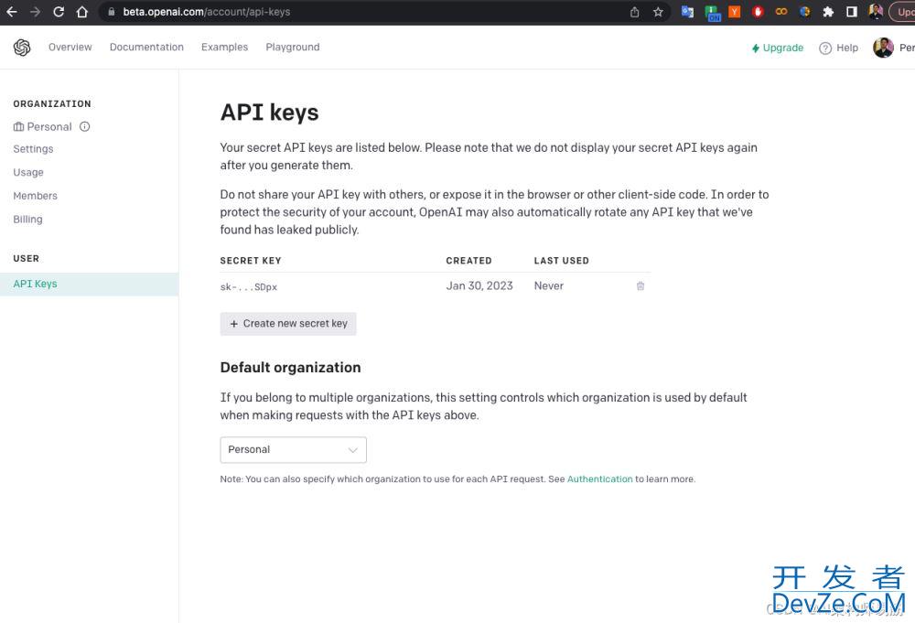915x623 pixels.
Task: Click the blue globe extension icon
Action: (x=804, y=11)
